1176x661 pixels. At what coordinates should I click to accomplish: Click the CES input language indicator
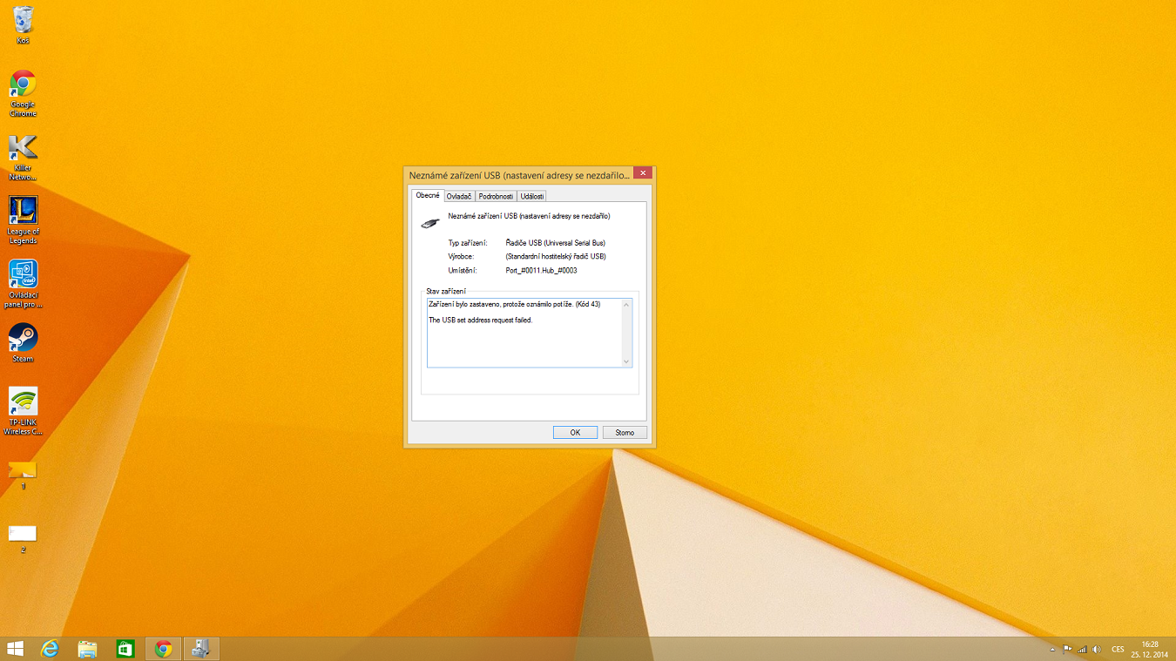(x=1118, y=650)
